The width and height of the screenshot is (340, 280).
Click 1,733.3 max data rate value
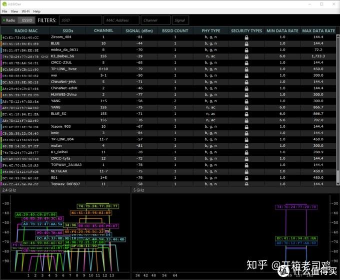318,56
